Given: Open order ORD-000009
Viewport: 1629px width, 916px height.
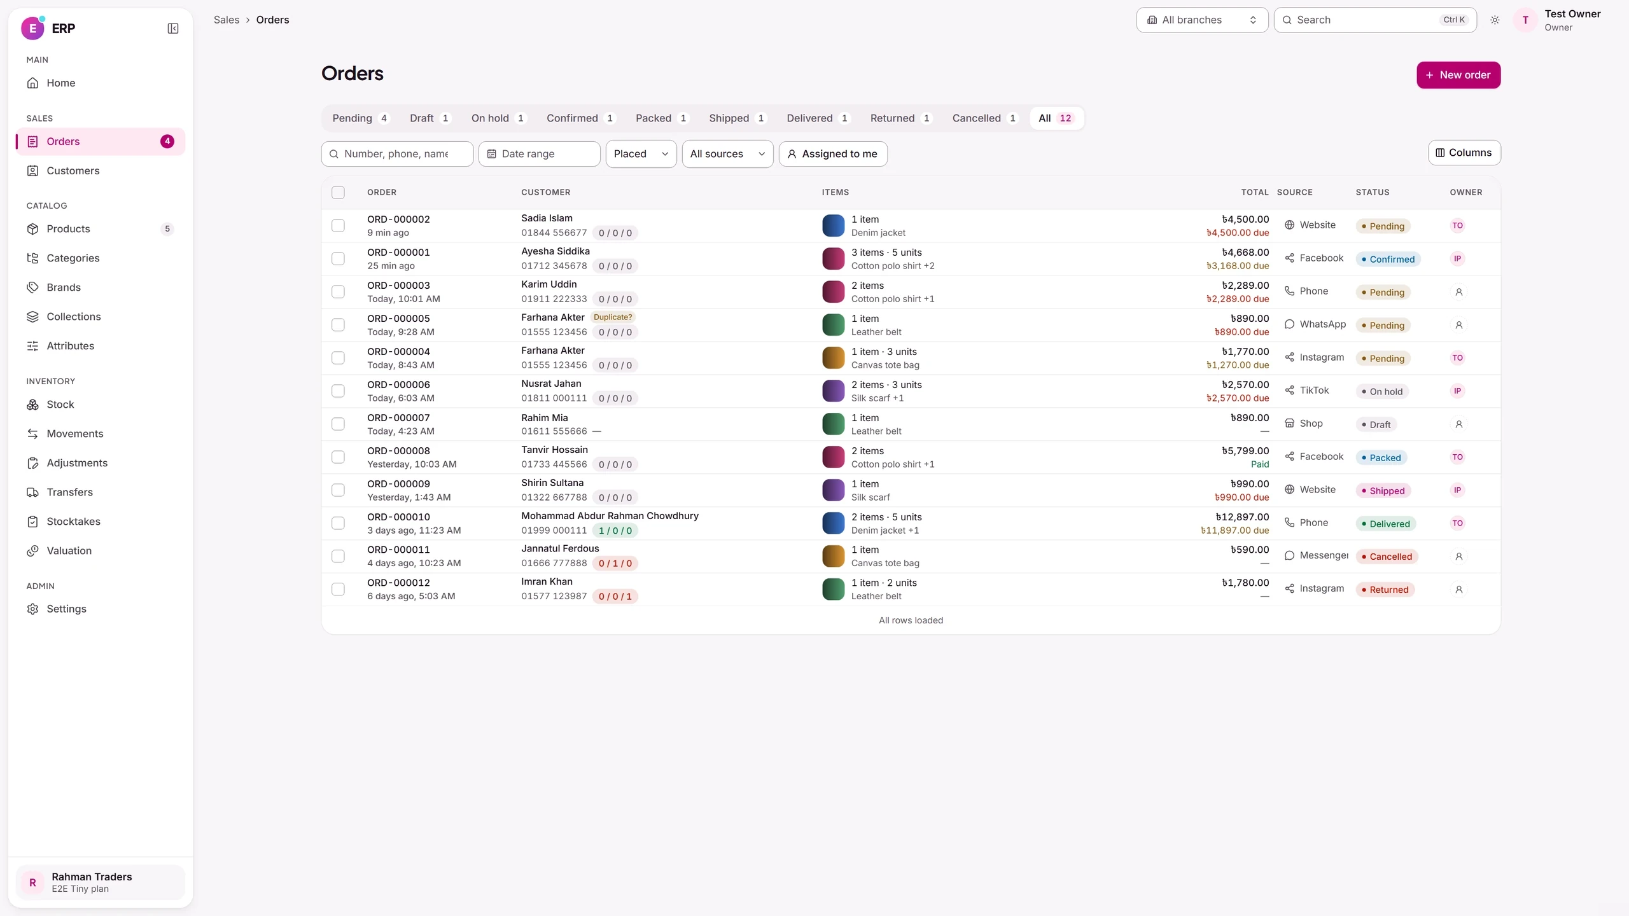Looking at the screenshot, I should tap(398, 484).
